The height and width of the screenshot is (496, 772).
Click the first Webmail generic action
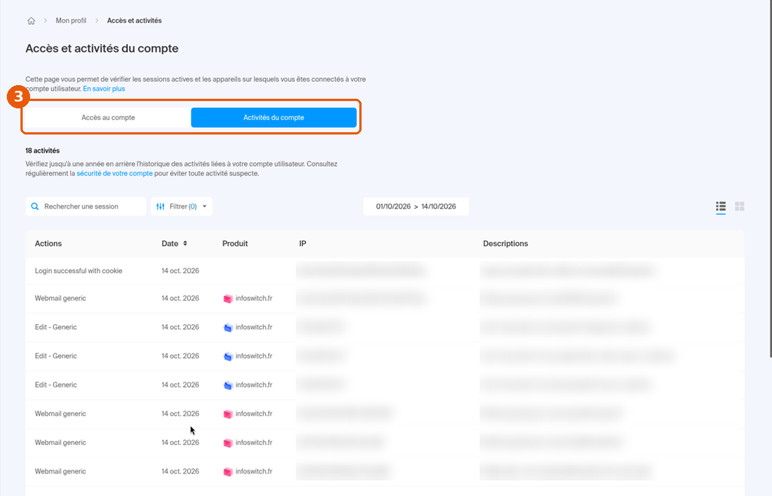click(x=60, y=299)
